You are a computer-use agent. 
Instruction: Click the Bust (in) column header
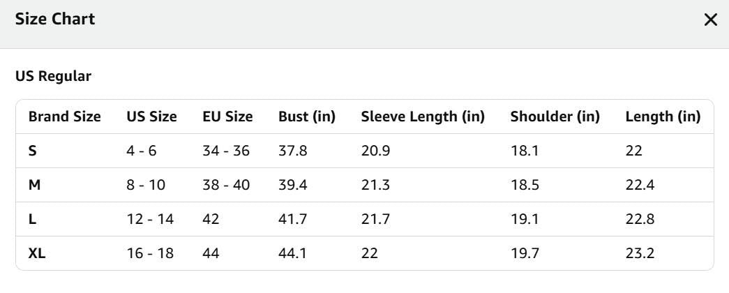(x=307, y=117)
